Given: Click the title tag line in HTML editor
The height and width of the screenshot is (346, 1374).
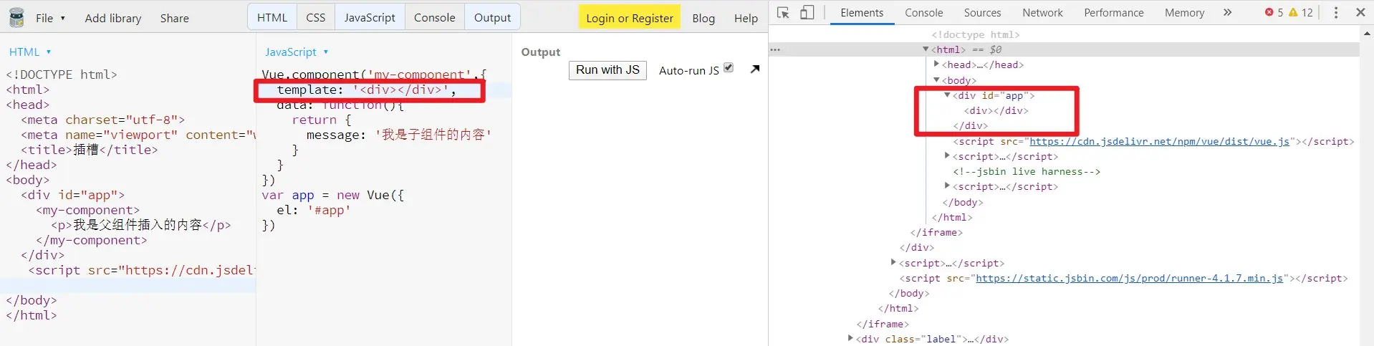Looking at the screenshot, I should (x=89, y=150).
